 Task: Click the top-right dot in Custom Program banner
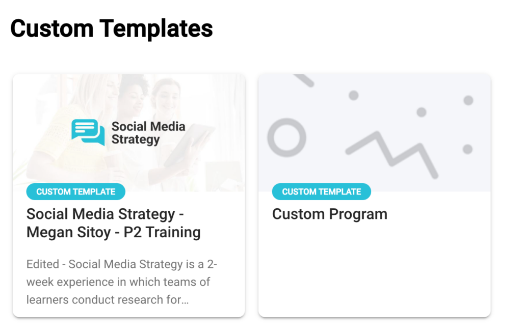click(468, 100)
